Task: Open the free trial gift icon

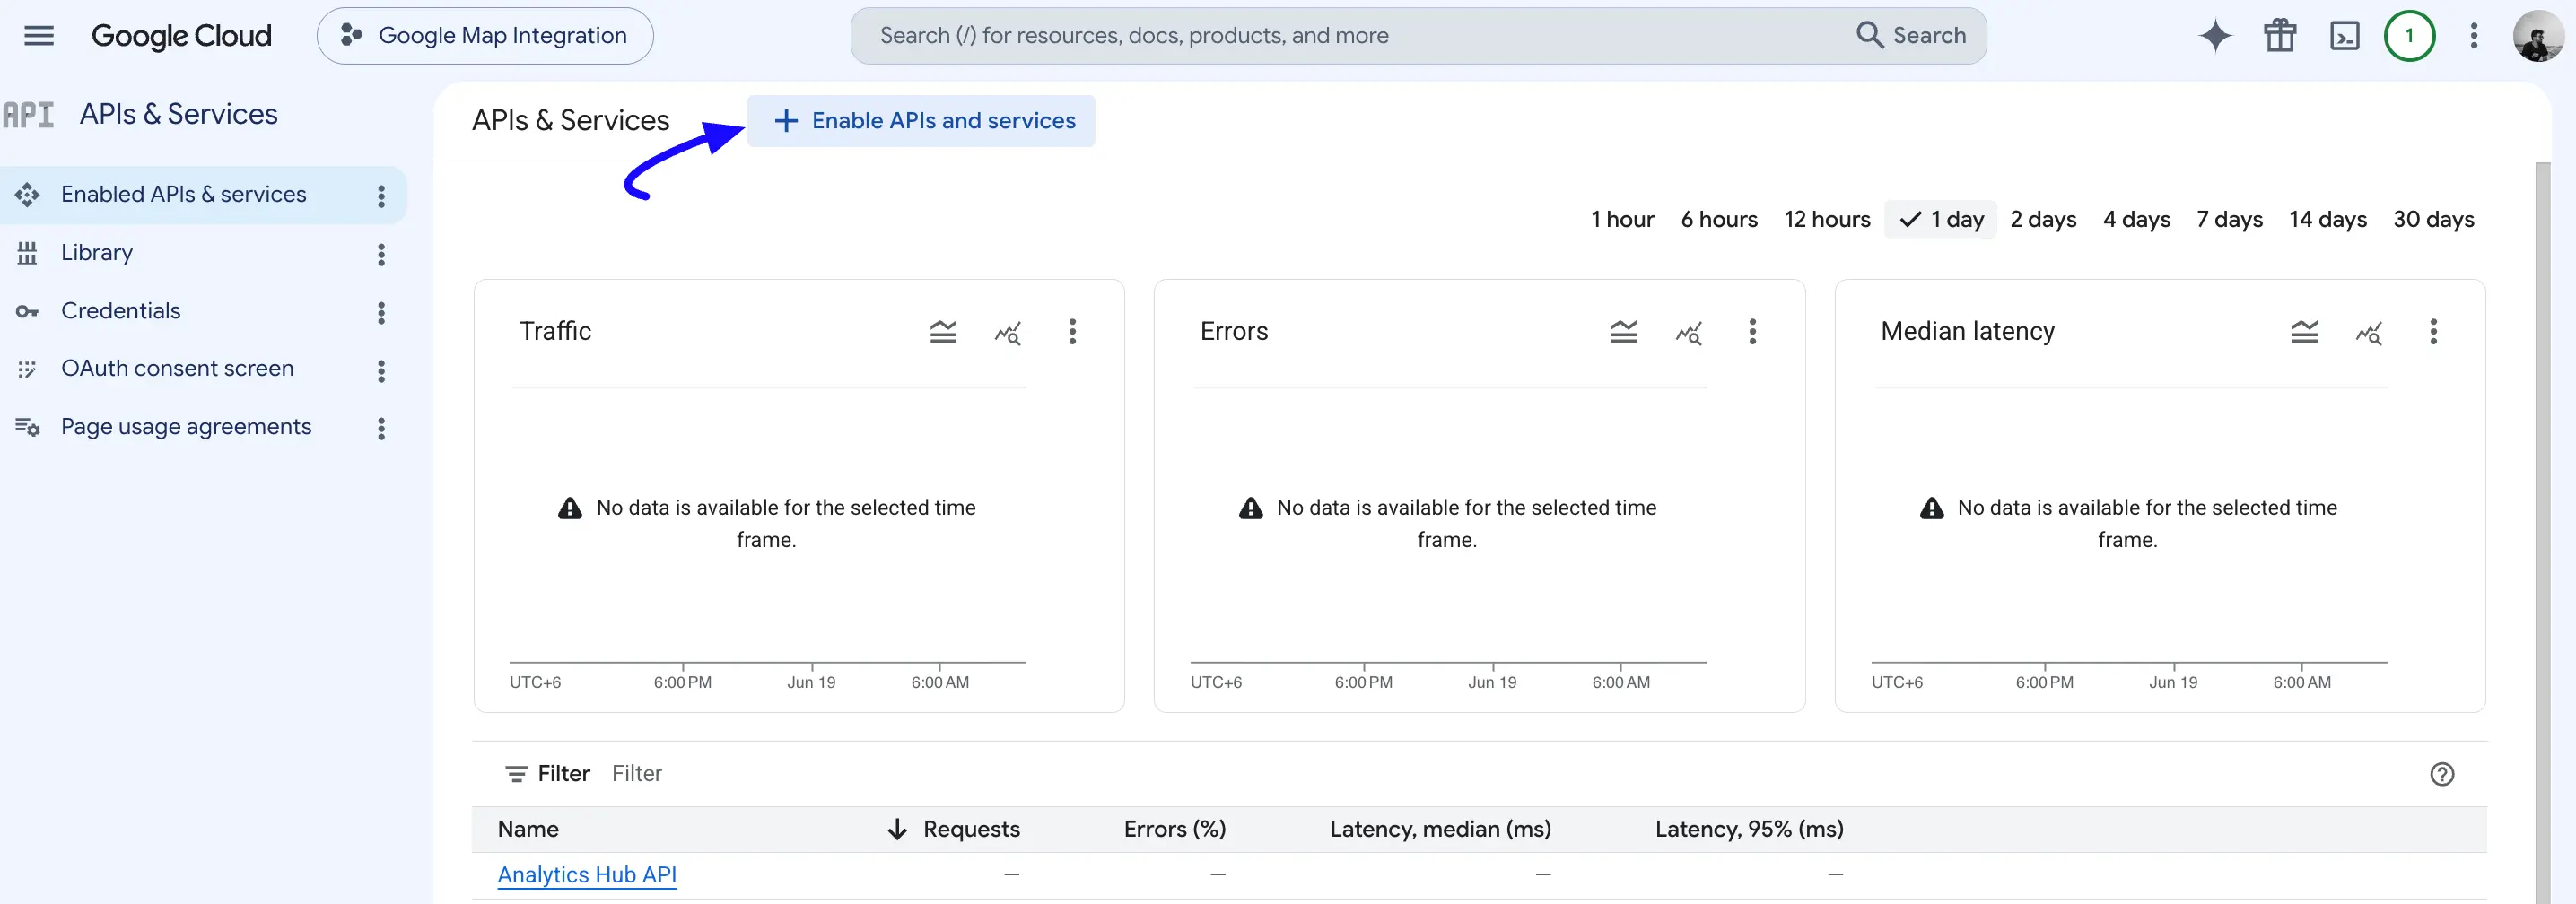Action: (2280, 36)
